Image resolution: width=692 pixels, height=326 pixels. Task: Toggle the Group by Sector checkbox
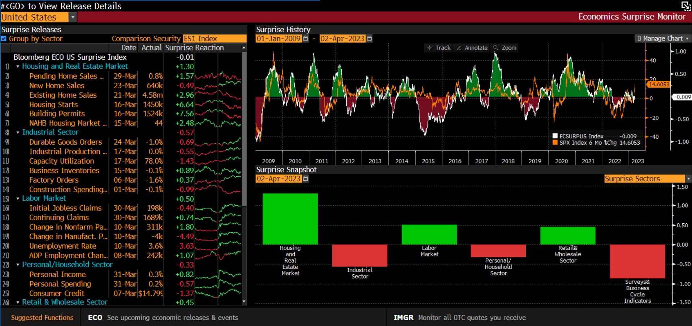coord(4,39)
